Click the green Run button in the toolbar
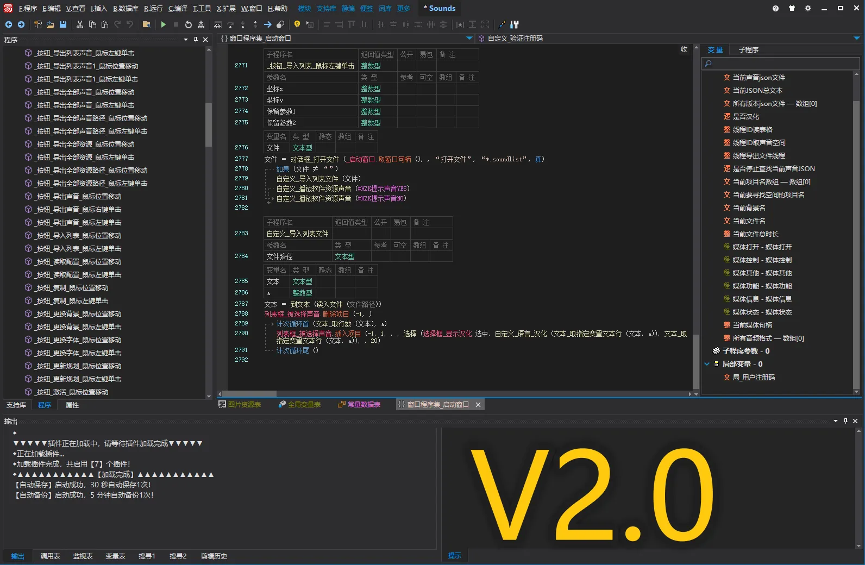This screenshot has height=565, width=865. [163, 24]
